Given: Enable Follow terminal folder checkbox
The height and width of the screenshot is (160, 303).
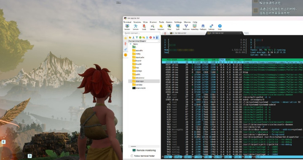Looking at the screenshot, I should [132, 156].
